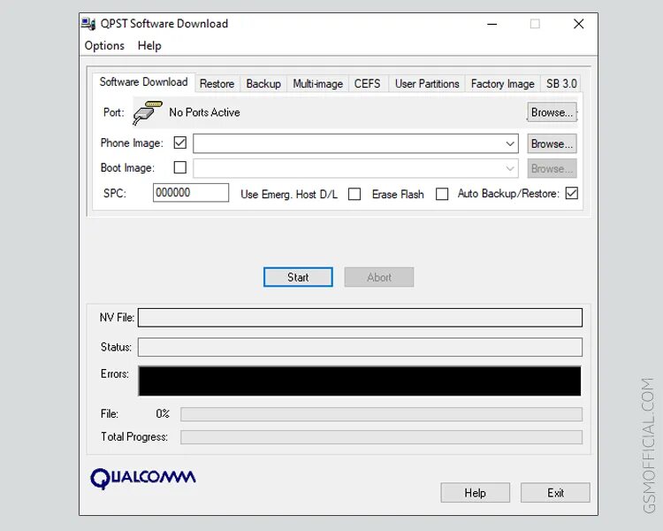663x531 pixels.
Task: Open the CEFS tab
Action: click(x=367, y=83)
